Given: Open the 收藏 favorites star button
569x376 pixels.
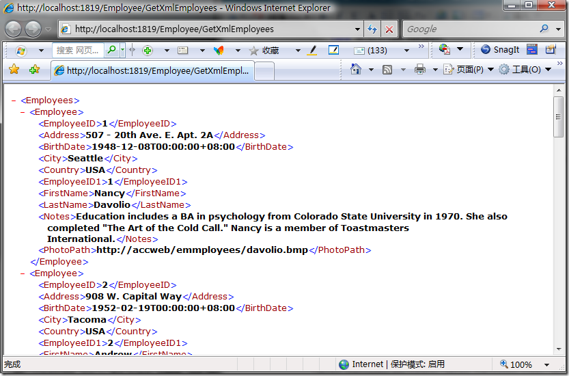Looking at the screenshot, I should tap(264, 51).
